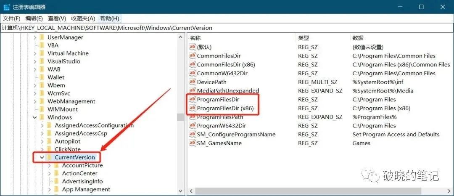Click values pane horizontal scroll right arrow
Image resolution: width=454 pixels, height=196 pixels.
(449, 191)
